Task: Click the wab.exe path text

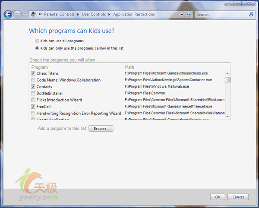Action: click(157, 86)
